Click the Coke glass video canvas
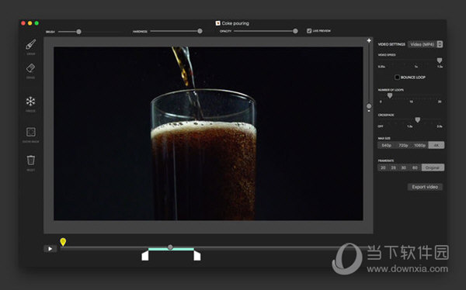The width and height of the screenshot is (466, 290). click(x=208, y=133)
